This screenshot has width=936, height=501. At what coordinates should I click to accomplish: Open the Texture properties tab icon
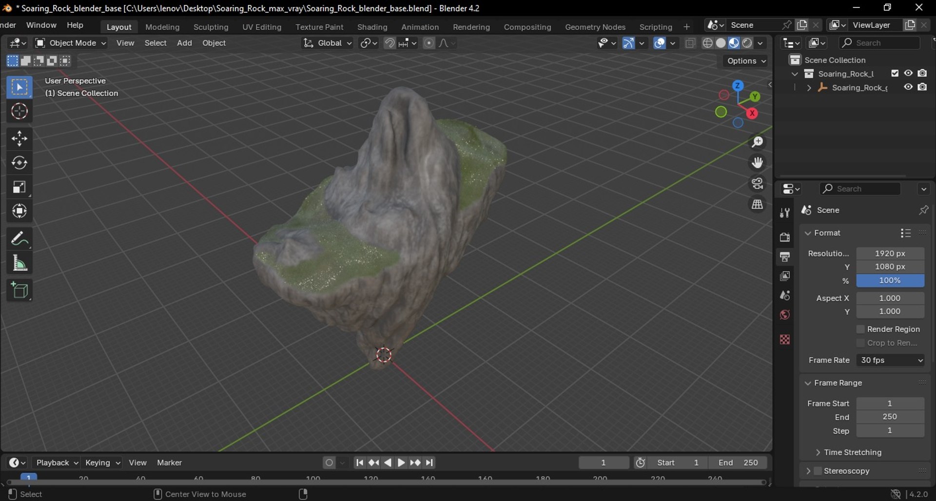(785, 340)
